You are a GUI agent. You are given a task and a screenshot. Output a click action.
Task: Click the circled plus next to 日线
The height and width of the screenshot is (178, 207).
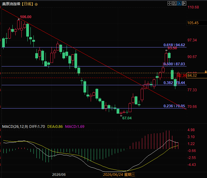(36, 4)
